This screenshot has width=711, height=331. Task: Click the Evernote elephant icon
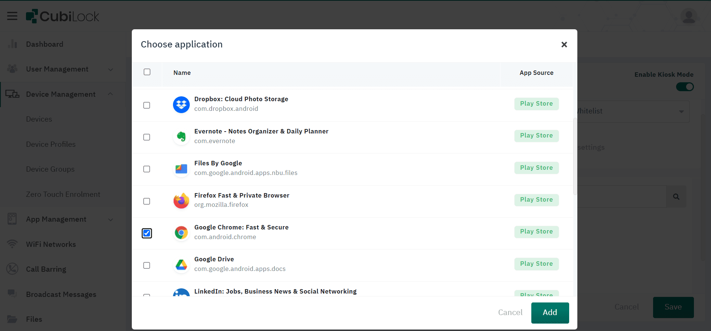click(181, 137)
